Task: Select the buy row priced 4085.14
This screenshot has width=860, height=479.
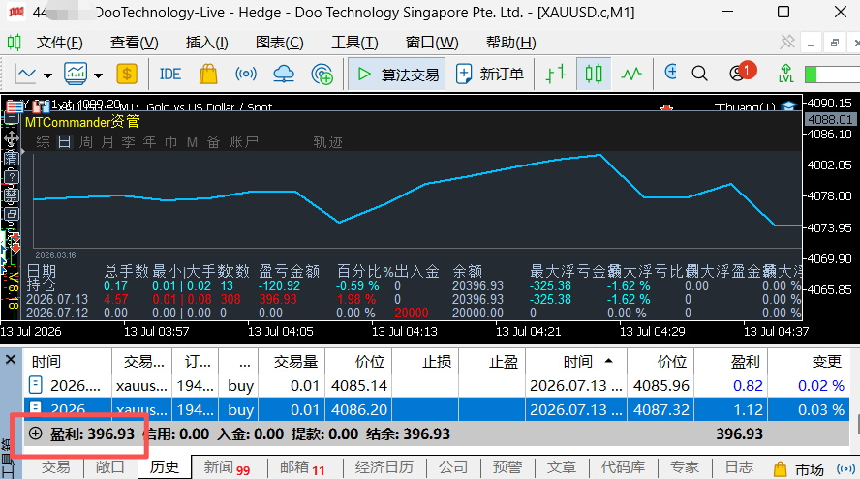Action: pyautogui.click(x=437, y=386)
